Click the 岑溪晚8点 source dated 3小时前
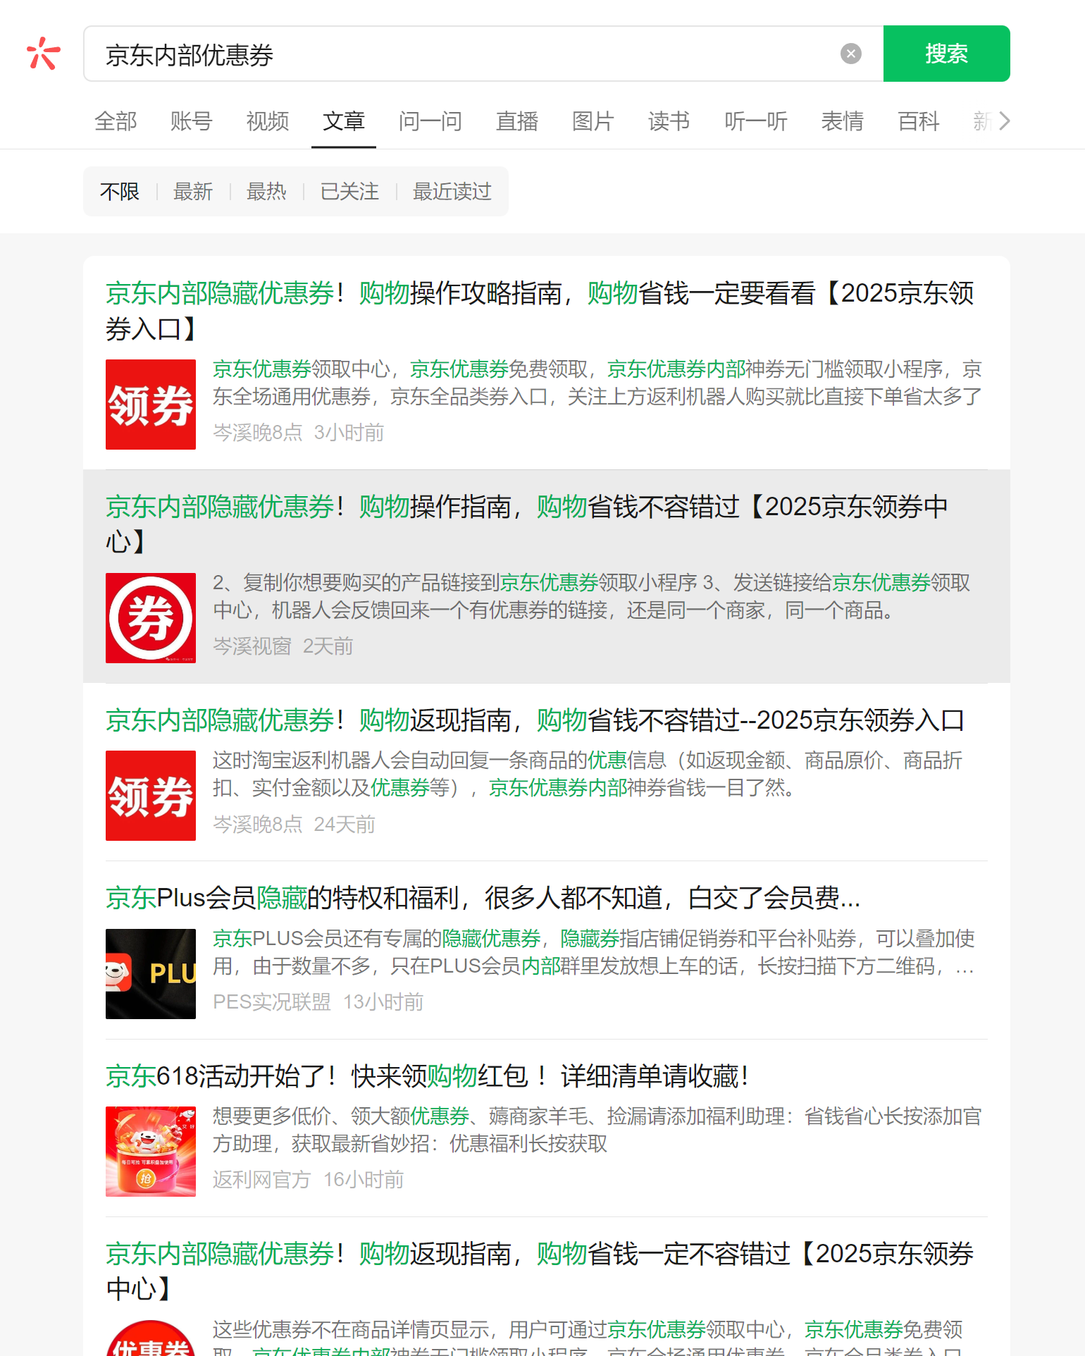Viewport: 1085px width, 1356px height. pyautogui.click(x=258, y=433)
